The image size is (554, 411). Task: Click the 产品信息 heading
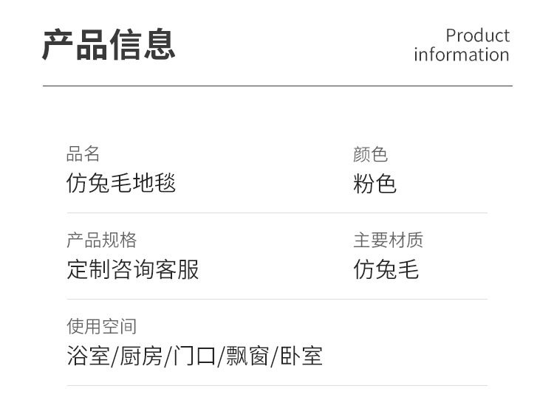tap(109, 44)
